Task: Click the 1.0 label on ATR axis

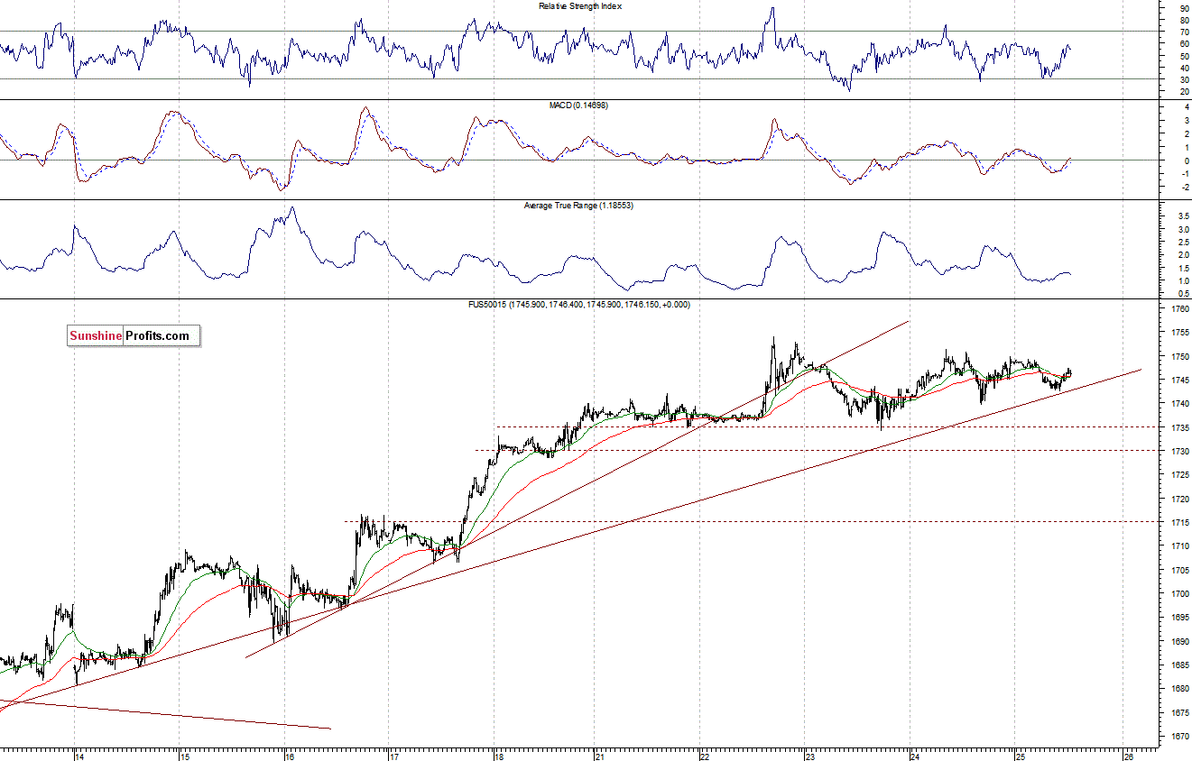Action: point(1184,281)
